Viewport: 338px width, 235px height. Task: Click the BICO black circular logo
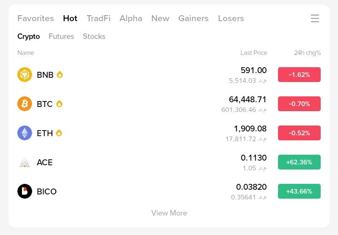25,191
